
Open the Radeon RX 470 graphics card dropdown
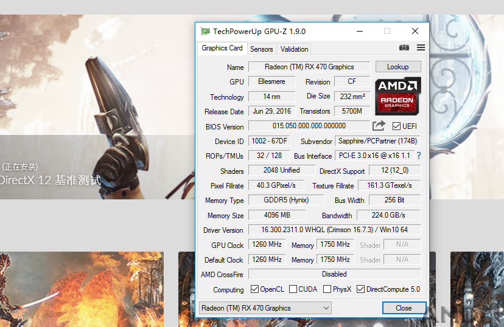[265, 308]
